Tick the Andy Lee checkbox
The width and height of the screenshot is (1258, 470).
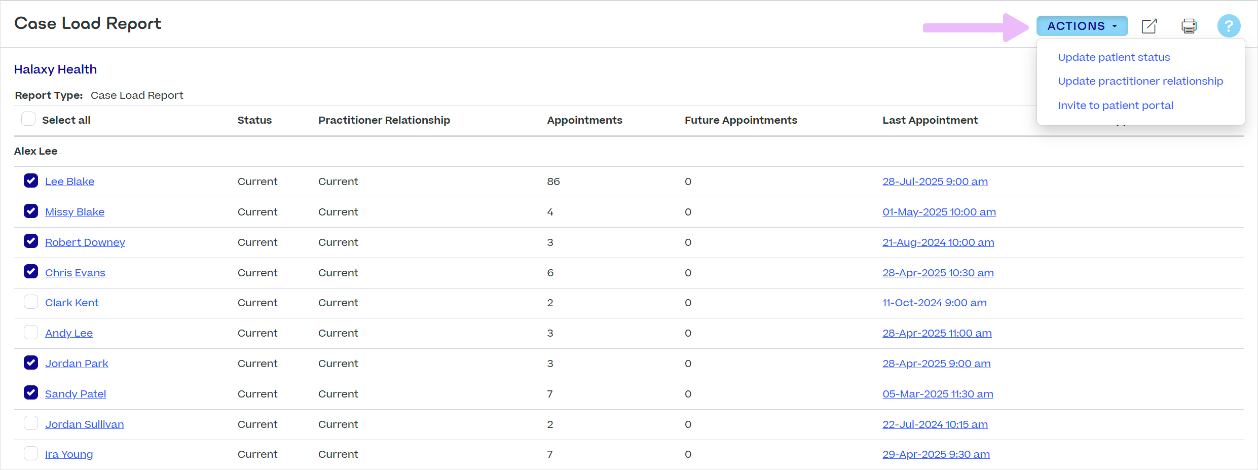pos(31,333)
